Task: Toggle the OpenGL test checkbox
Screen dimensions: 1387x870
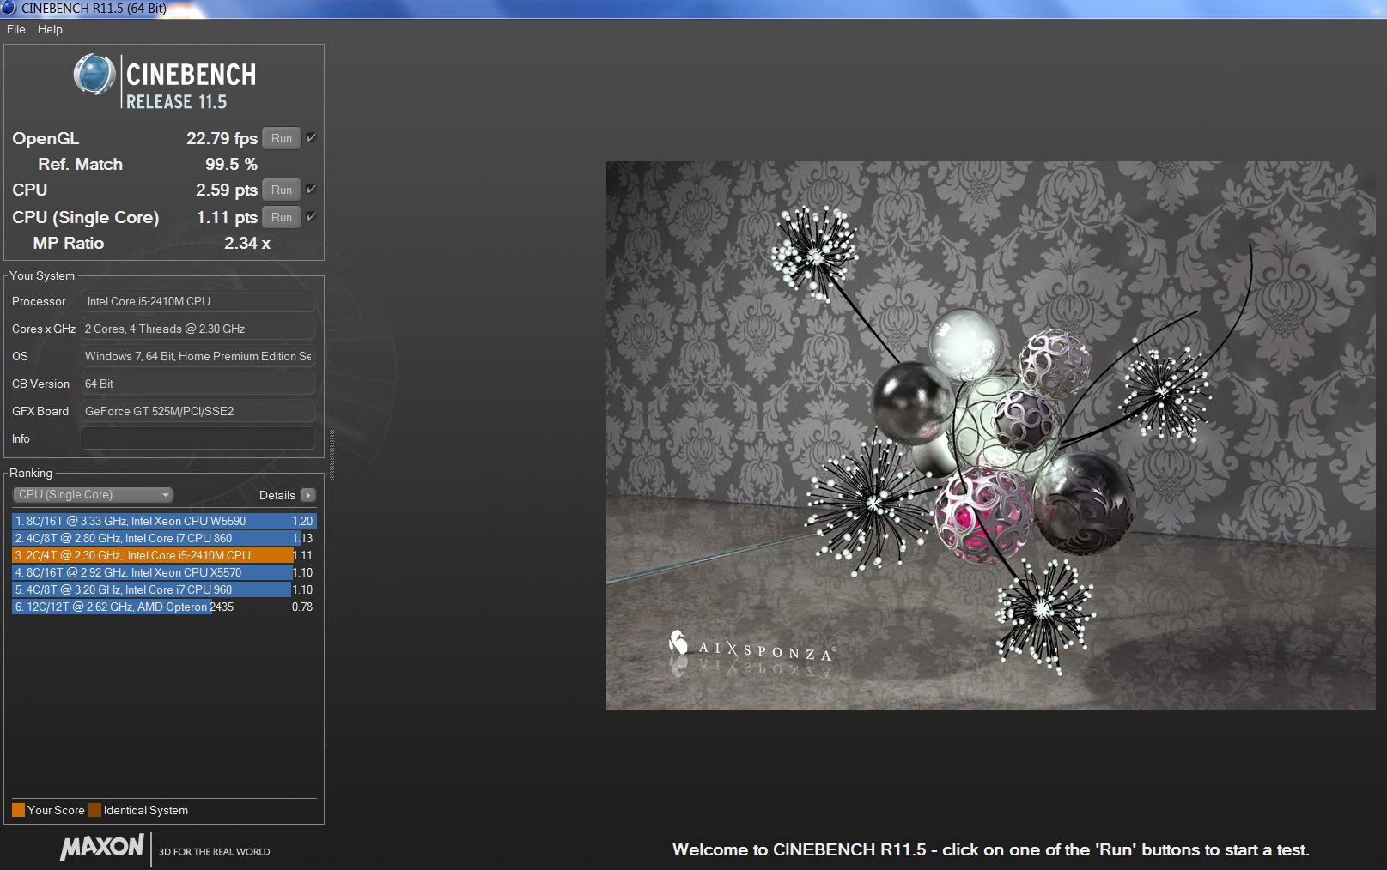Action: pos(311,138)
